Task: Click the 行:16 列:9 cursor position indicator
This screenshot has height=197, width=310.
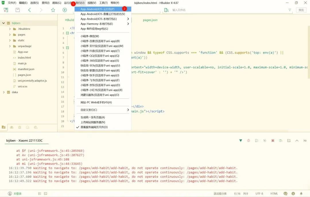Action: coord(241,194)
